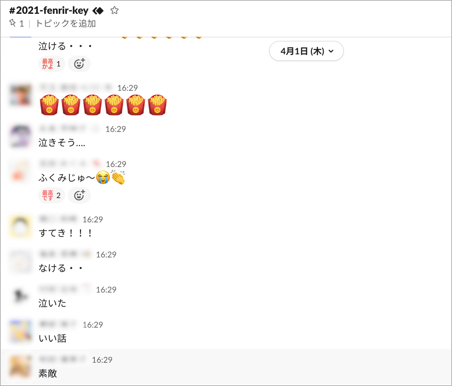The width and height of the screenshot is (452, 386).
Task: Open avatar of the 素敵 message author
Action: click(20, 367)
